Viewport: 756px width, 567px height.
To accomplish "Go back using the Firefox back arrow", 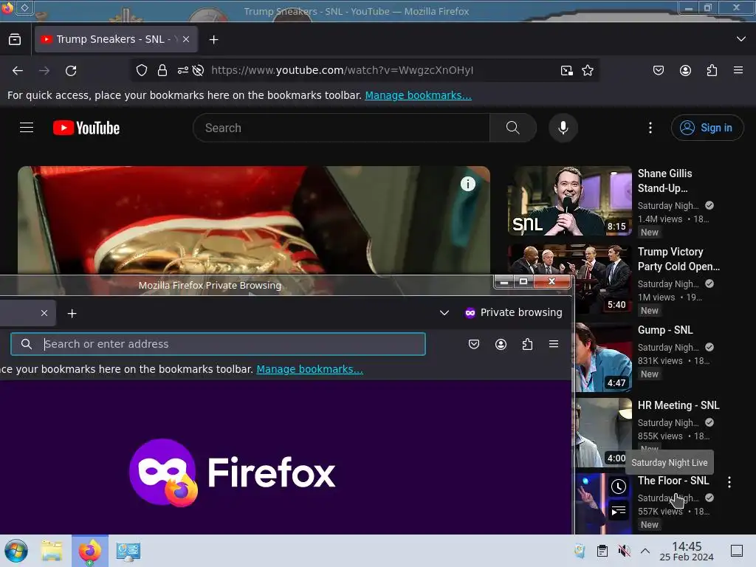I will pos(18,71).
